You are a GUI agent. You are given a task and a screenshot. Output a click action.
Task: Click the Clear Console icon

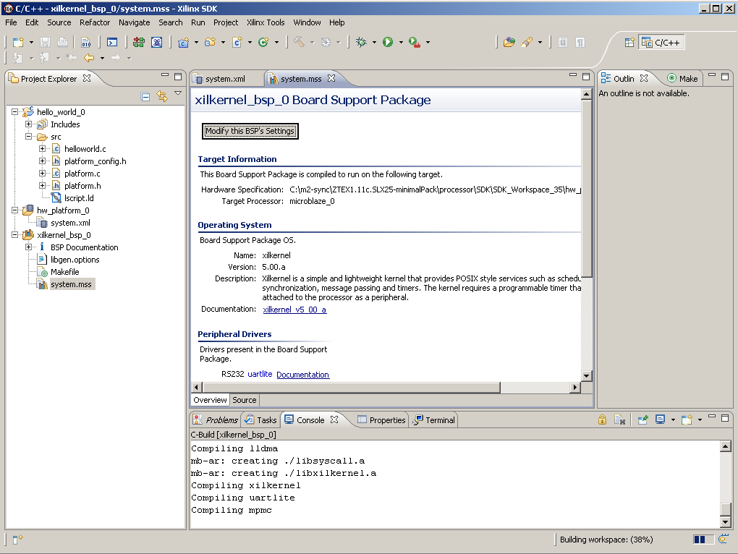point(619,420)
